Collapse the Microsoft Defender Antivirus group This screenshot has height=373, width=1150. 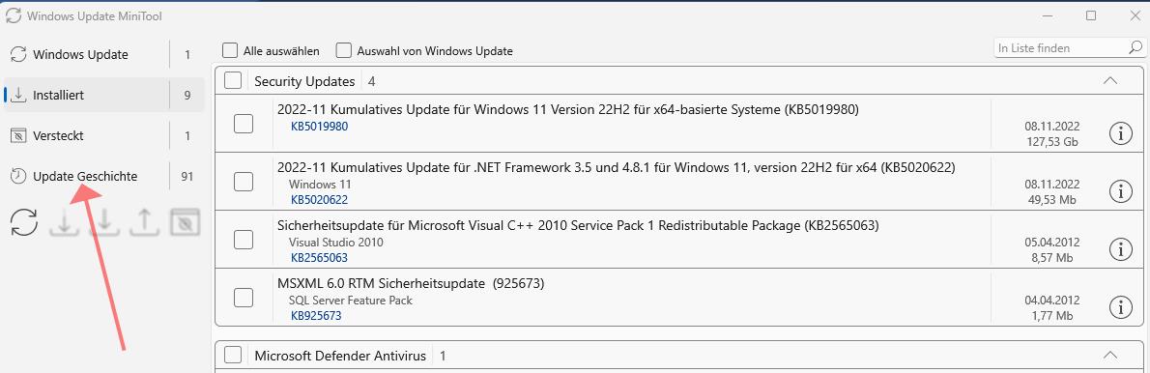point(1110,356)
